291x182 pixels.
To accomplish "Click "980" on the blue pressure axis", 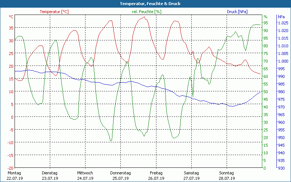I will (x=281, y=92).
